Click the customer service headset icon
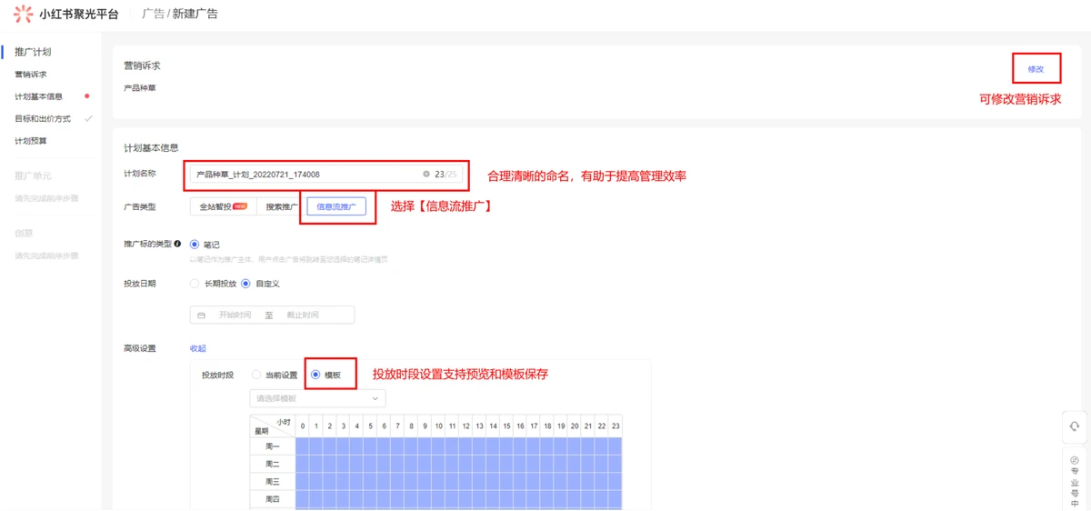 coord(1075,426)
